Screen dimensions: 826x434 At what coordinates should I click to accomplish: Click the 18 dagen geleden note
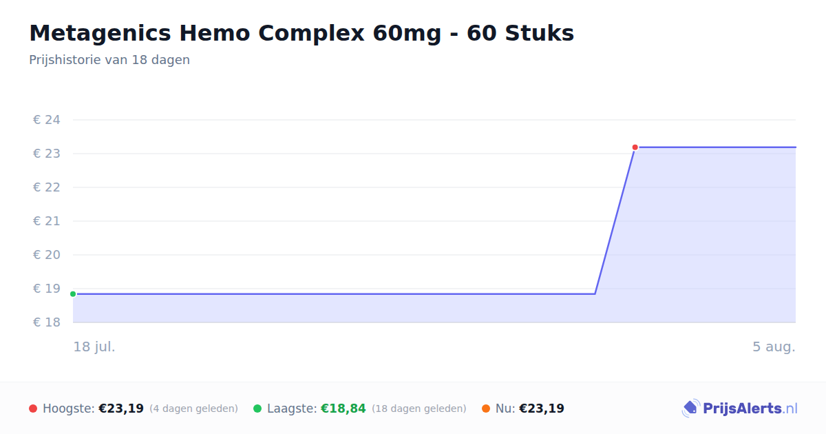click(419, 409)
